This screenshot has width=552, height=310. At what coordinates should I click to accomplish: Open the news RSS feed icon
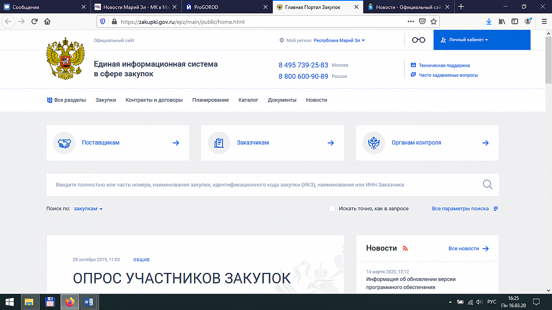click(x=405, y=248)
